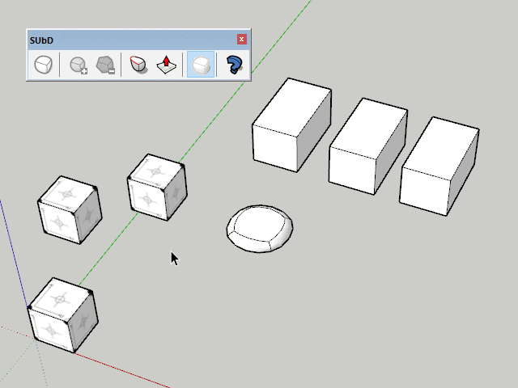The width and height of the screenshot is (518, 388).
Task: Select the rightmost white rectangular box
Action: [x=439, y=166]
